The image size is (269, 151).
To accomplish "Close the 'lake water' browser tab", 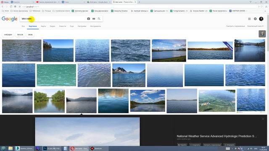I will [135, 2].
